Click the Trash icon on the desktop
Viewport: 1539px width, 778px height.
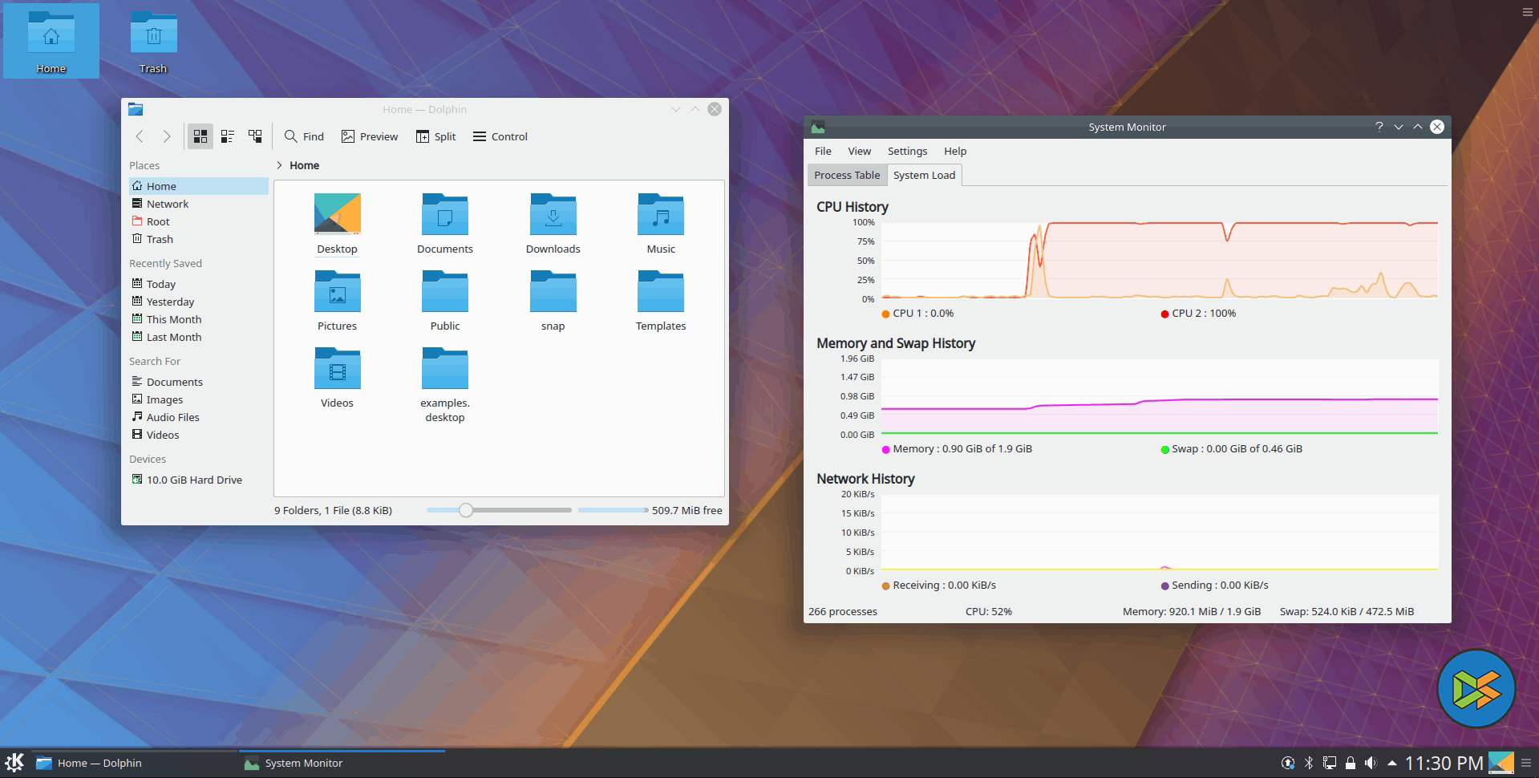[153, 42]
